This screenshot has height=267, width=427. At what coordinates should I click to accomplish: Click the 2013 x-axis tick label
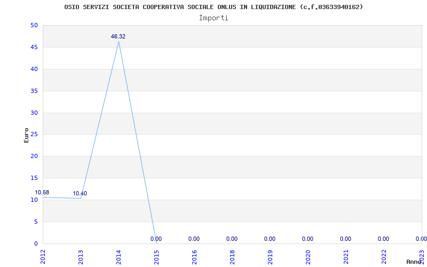tap(81, 257)
